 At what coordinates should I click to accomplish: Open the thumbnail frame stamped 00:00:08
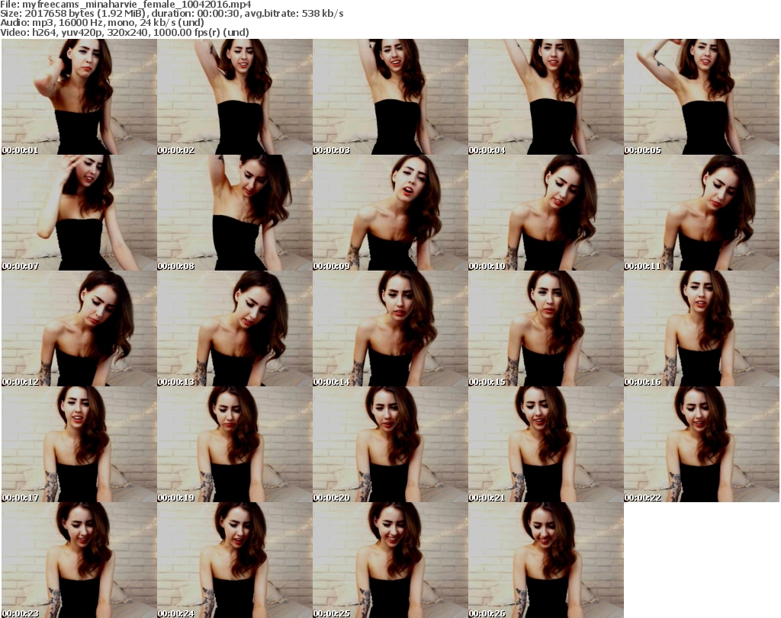point(235,213)
